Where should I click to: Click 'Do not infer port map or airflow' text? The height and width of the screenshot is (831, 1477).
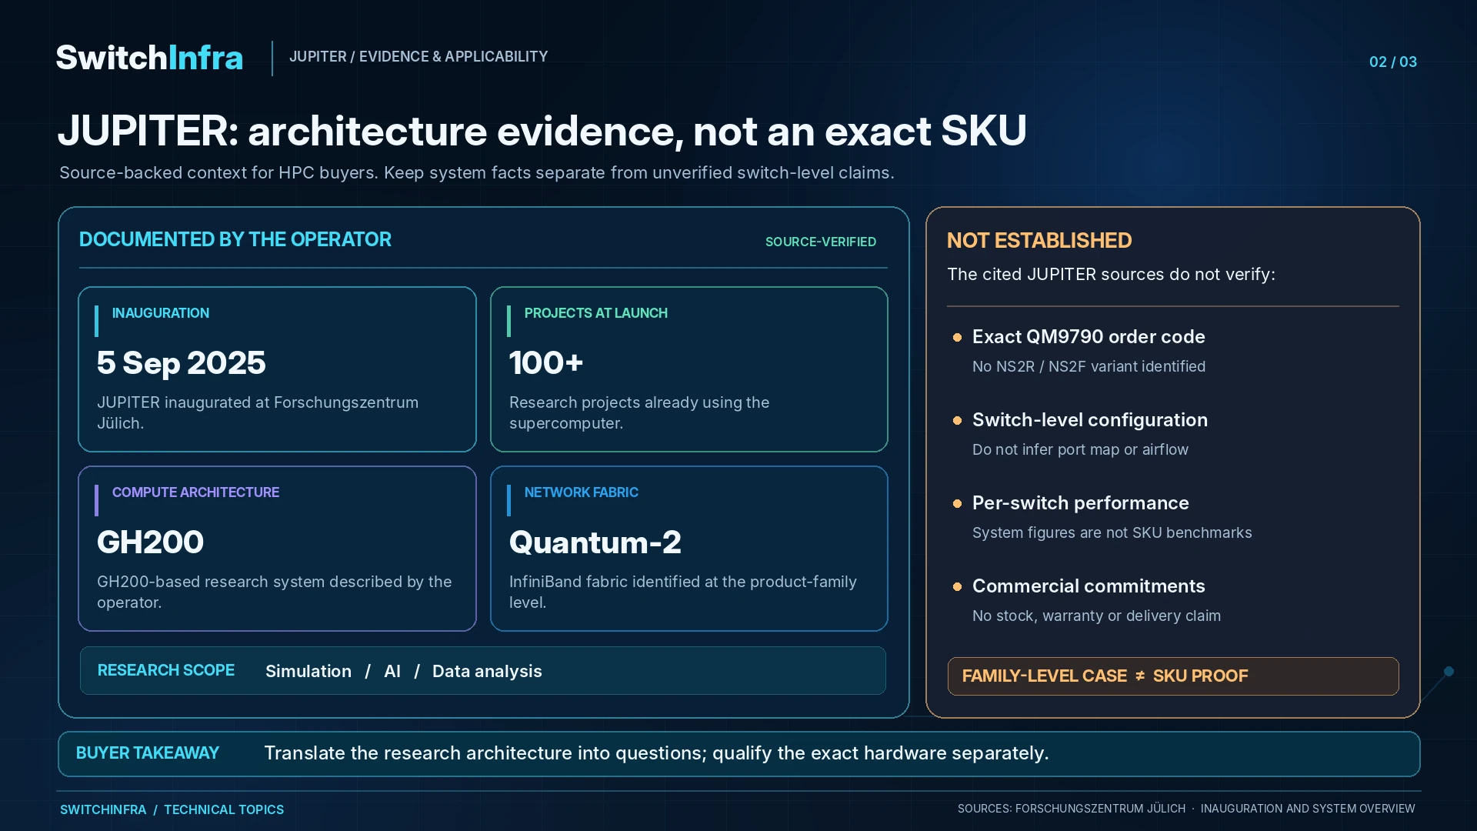pyautogui.click(x=1080, y=449)
